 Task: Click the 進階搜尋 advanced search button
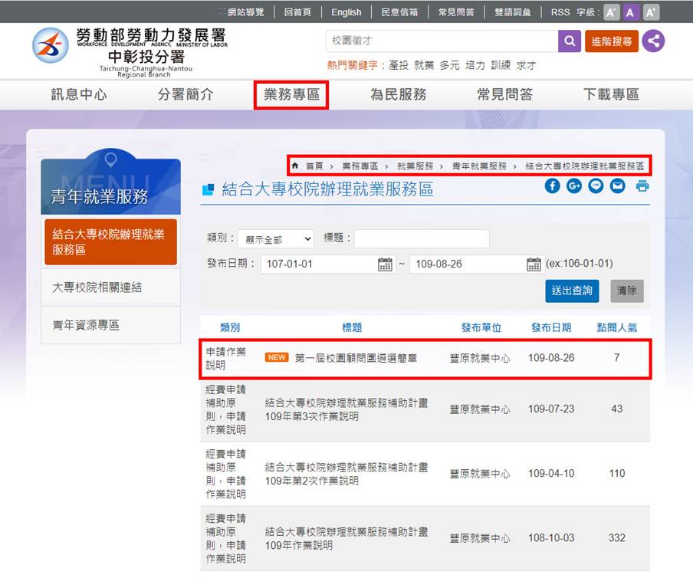click(x=611, y=41)
